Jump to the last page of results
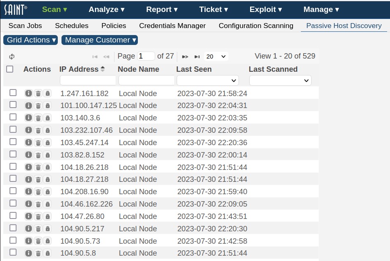This screenshot has width=390, height=261. 197,56
